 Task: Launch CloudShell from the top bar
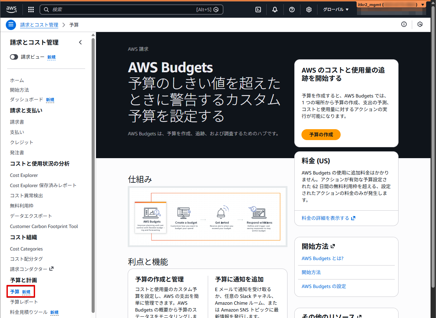coord(258,10)
